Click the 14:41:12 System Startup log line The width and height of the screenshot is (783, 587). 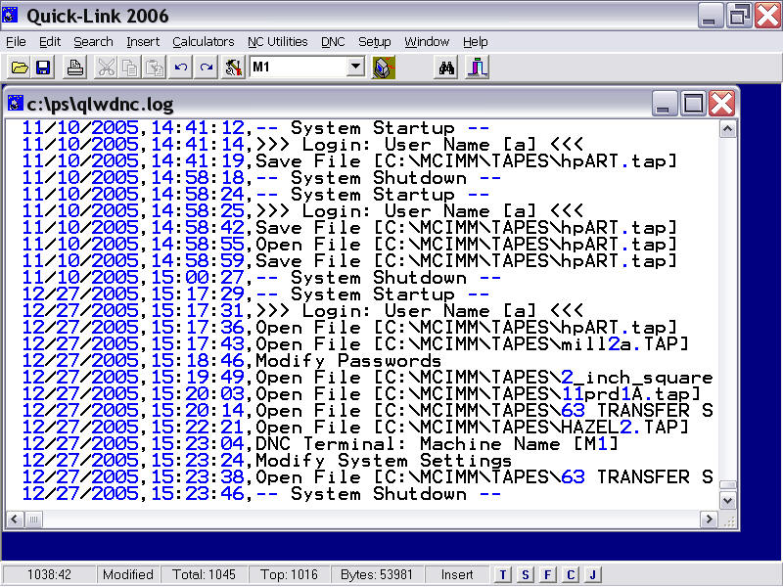click(255, 128)
